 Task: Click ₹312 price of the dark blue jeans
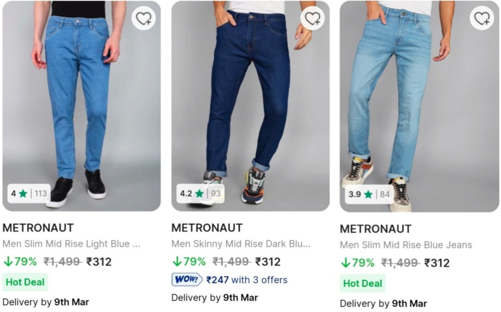[268, 262]
